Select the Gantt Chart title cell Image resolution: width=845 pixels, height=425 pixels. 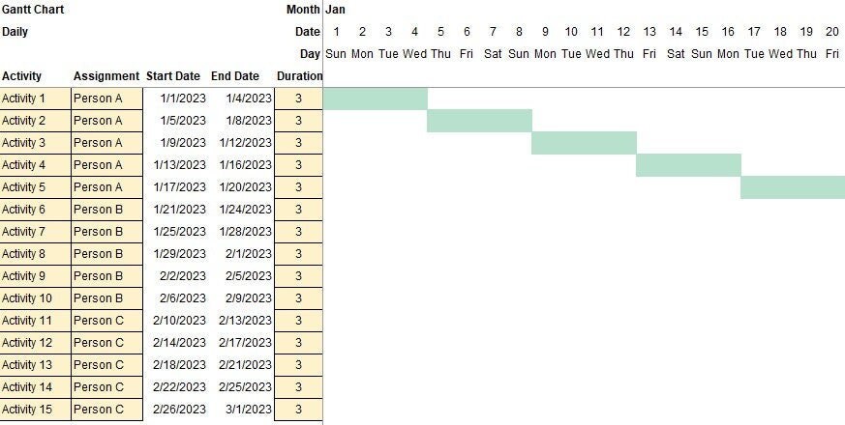click(33, 10)
